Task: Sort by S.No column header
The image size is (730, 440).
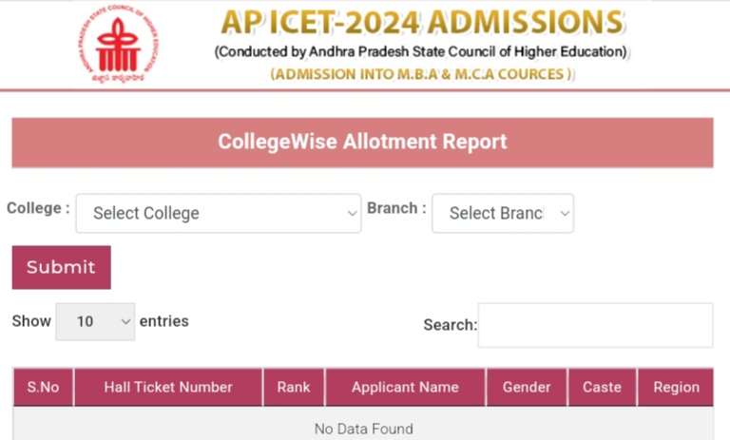Action: coord(43,387)
